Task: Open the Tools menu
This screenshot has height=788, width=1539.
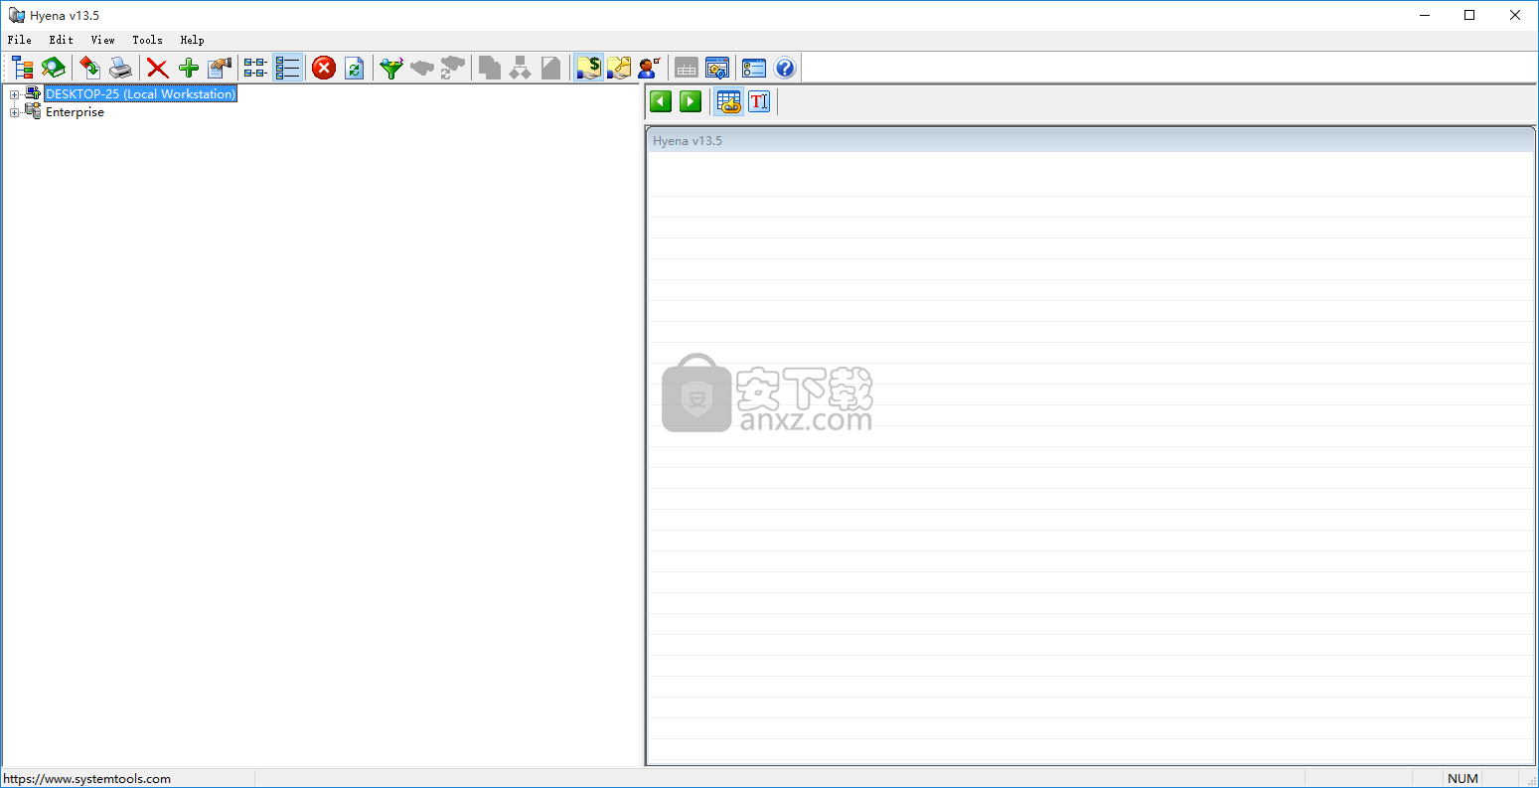Action: (x=147, y=40)
